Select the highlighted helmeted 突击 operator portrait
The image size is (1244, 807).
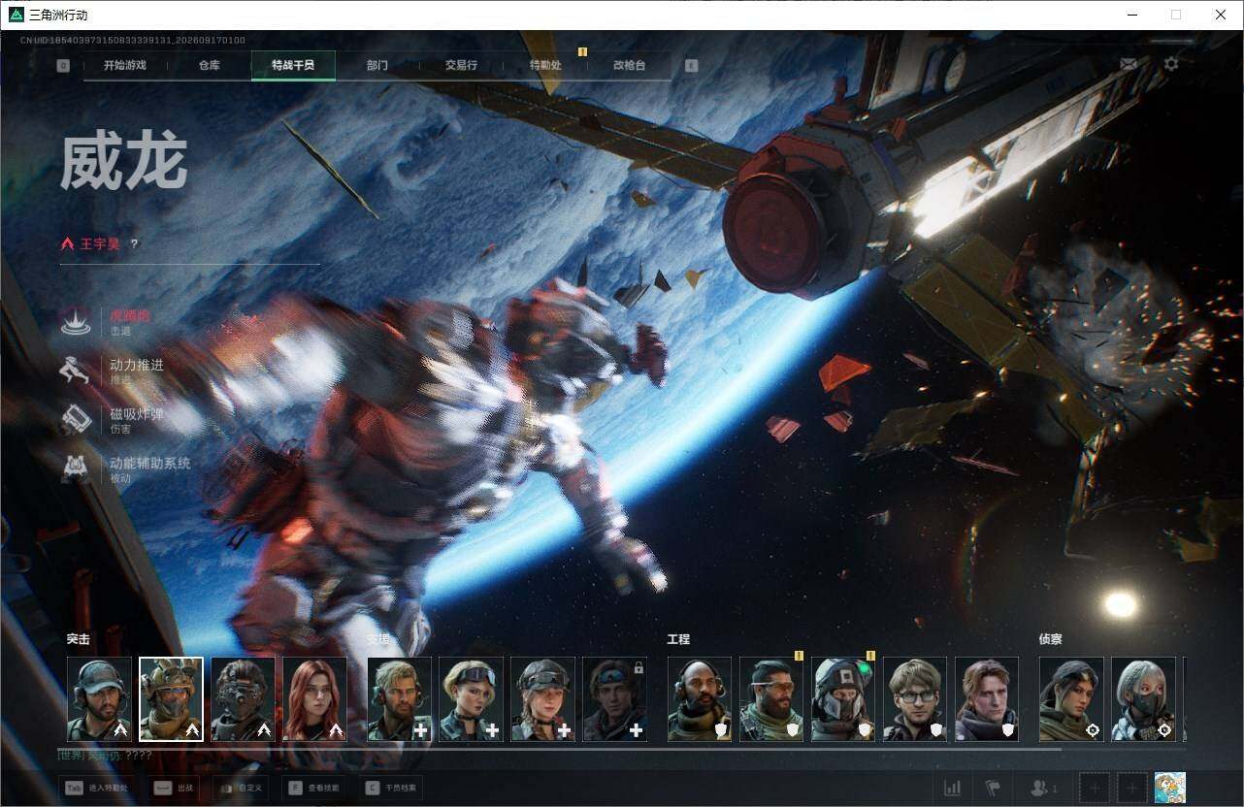(x=171, y=699)
